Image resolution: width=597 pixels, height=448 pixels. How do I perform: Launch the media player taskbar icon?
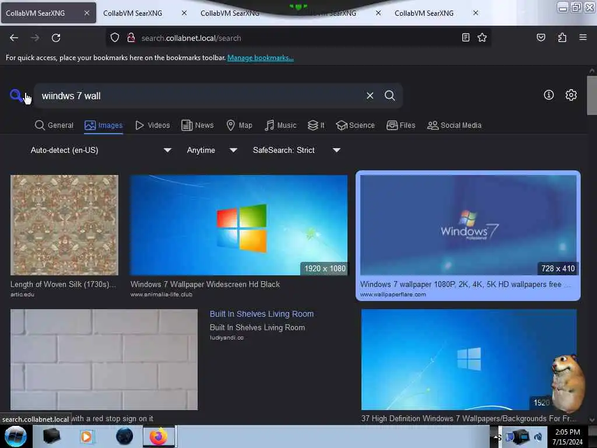tap(86, 436)
